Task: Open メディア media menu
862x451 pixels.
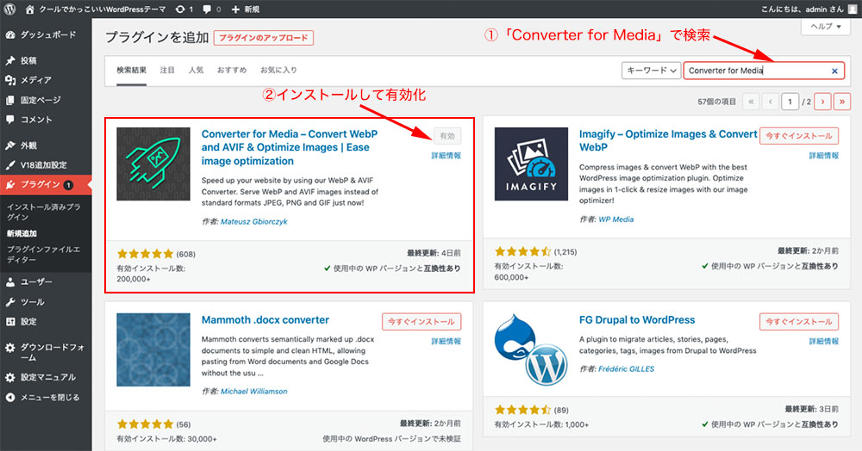Action: pos(46,80)
